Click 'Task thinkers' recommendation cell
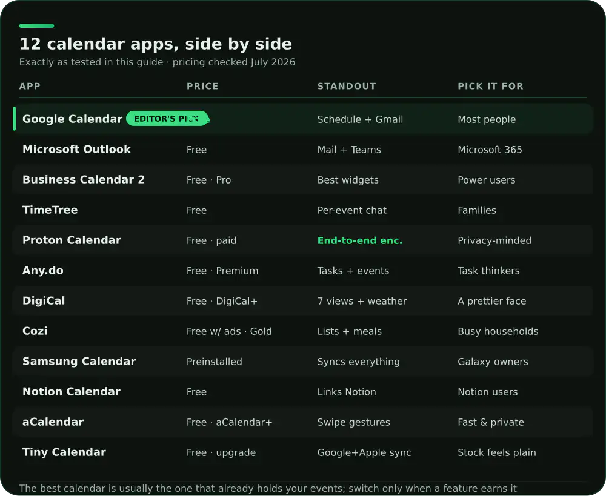The image size is (606, 496). (488, 271)
